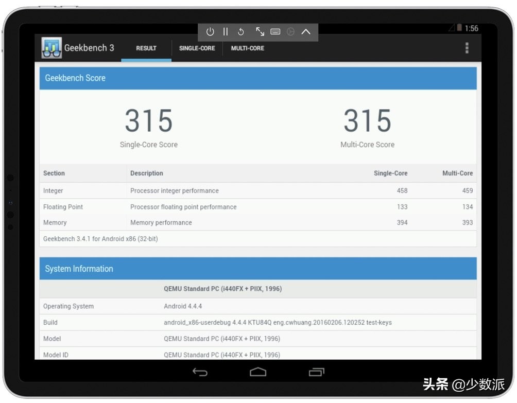517x403 pixels.
Task: Click Floating Point single-core value 133
Action: [x=402, y=207]
